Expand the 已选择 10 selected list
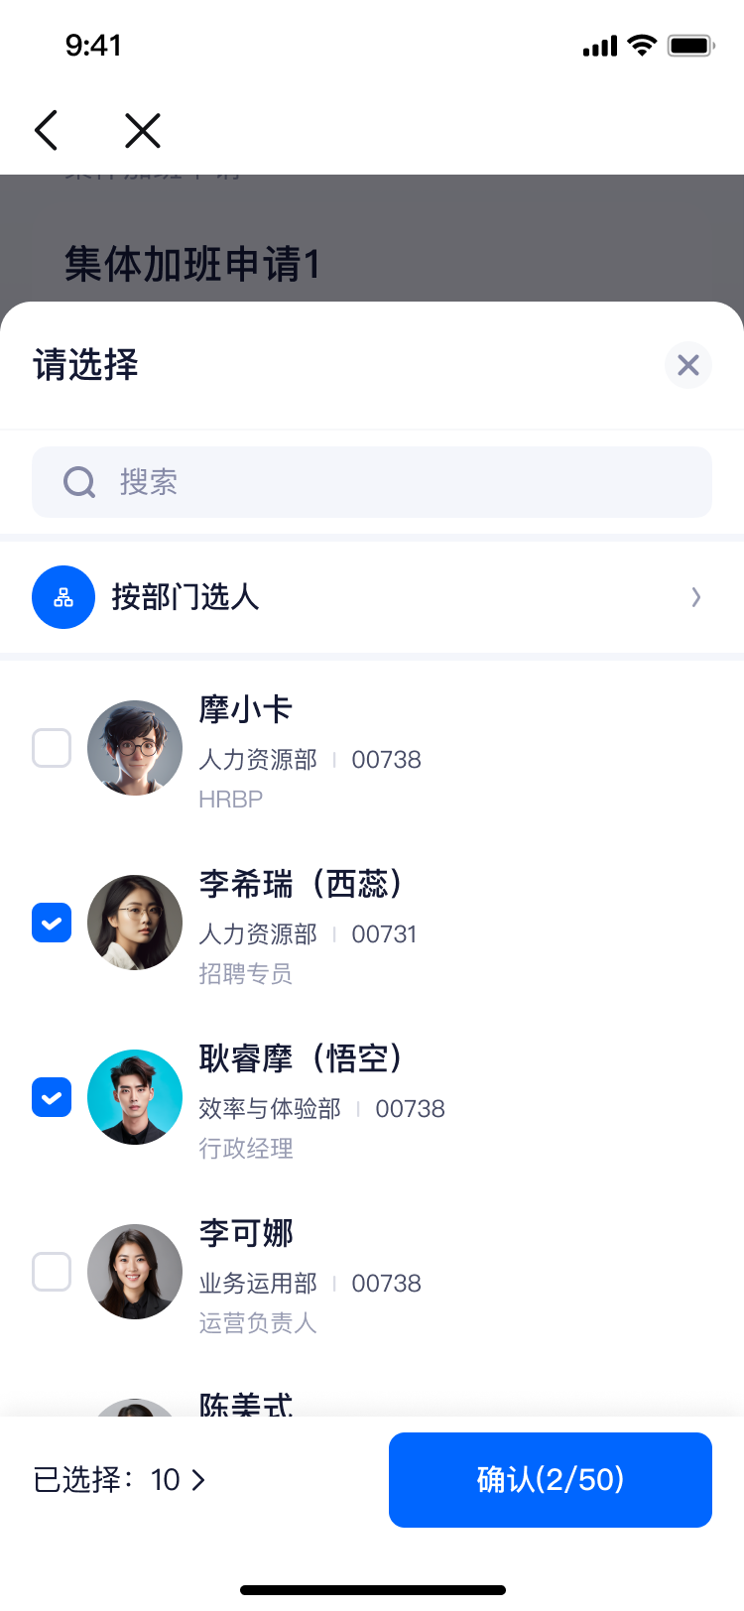Screen dimensions: 744x1611 coord(121,1480)
